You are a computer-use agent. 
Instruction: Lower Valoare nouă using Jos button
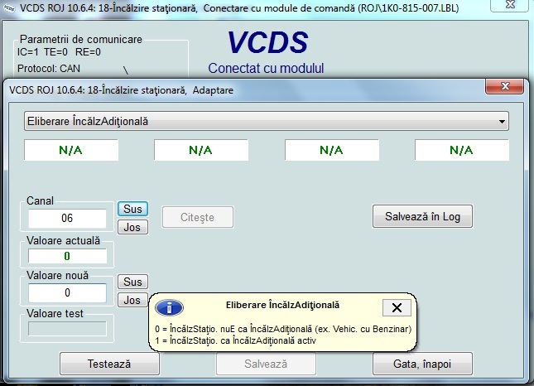132,300
